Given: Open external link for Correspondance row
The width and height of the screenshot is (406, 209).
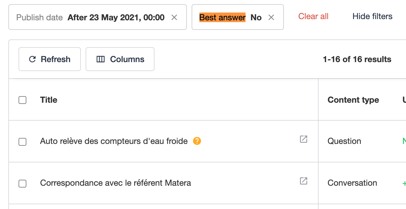Looking at the screenshot, I should [x=304, y=181].
